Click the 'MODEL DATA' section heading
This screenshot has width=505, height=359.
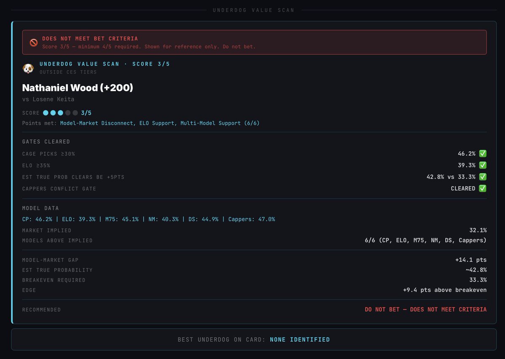[40, 208]
